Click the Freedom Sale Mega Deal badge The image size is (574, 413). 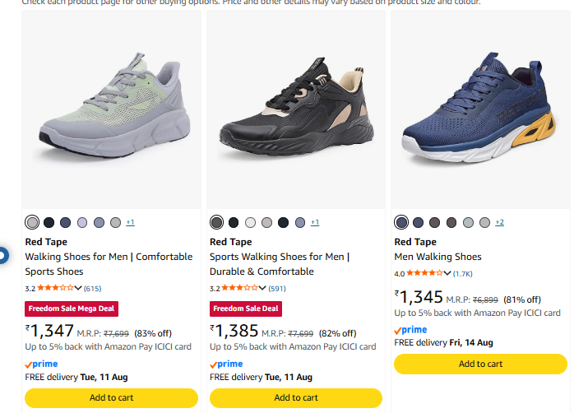point(72,309)
